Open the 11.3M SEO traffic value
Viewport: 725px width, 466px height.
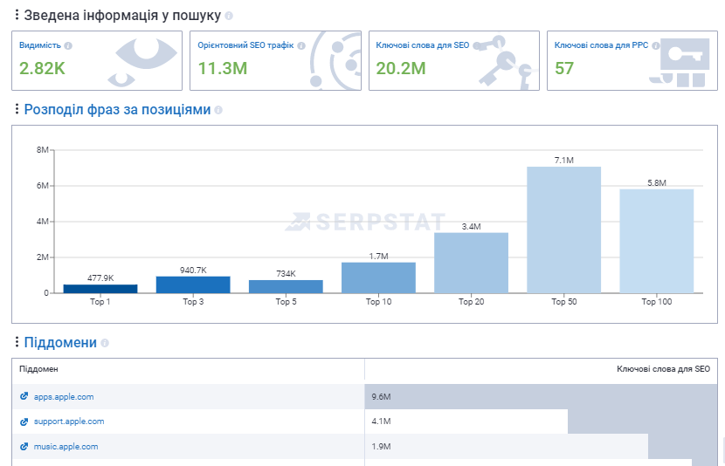[x=222, y=68]
